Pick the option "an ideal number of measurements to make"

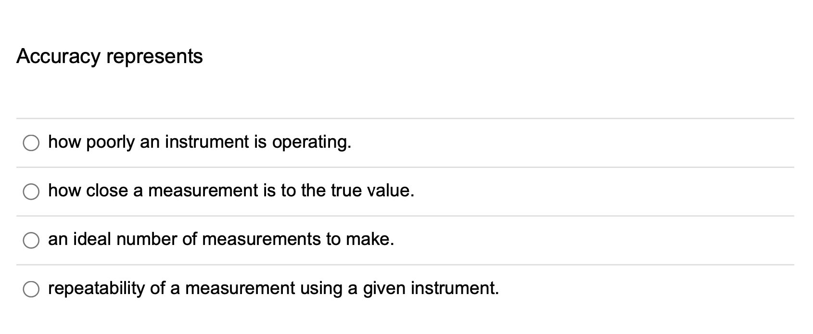tap(31, 239)
